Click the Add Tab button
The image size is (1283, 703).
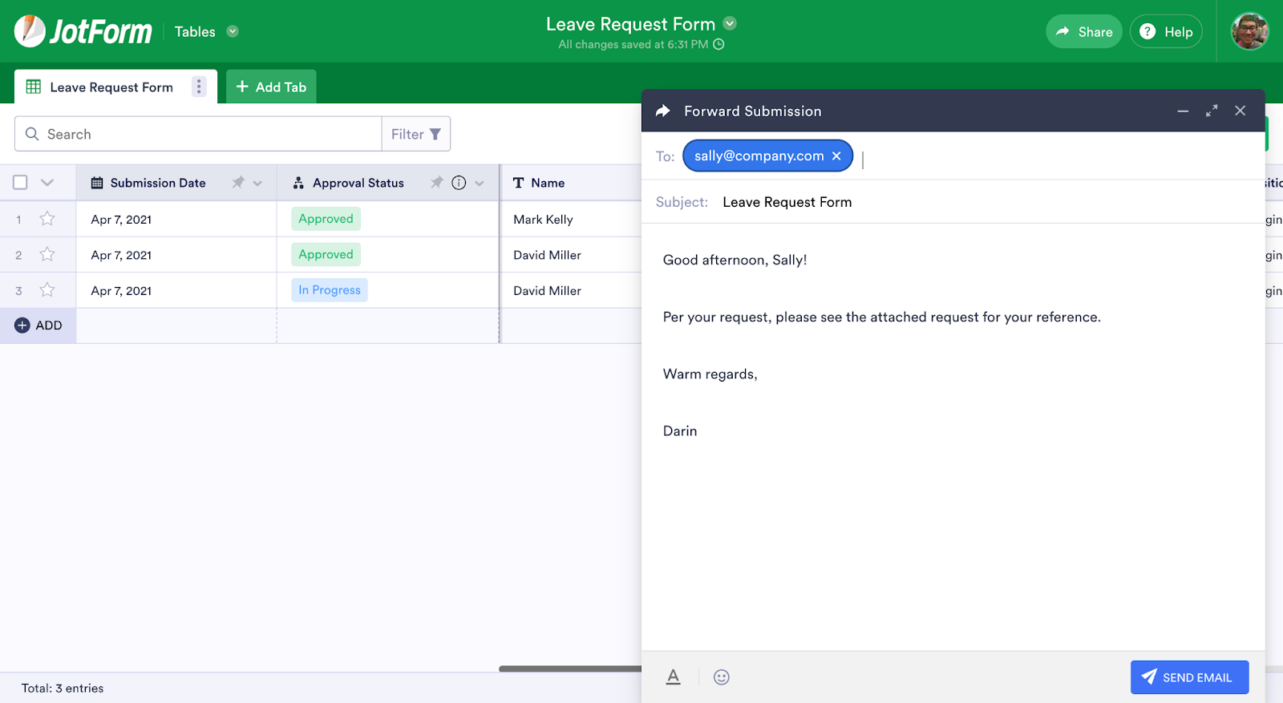(x=271, y=87)
